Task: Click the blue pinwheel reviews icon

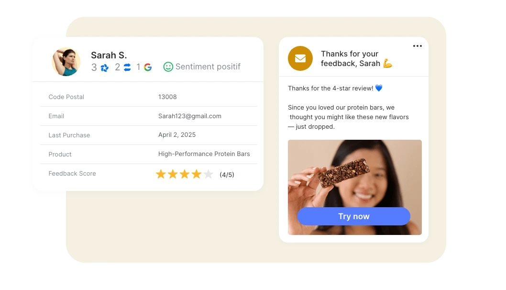Action: pos(105,68)
